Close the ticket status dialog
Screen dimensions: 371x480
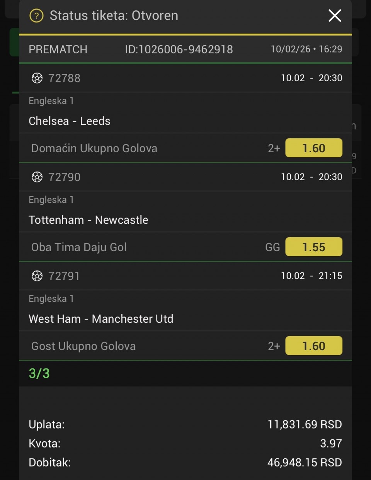tap(334, 16)
